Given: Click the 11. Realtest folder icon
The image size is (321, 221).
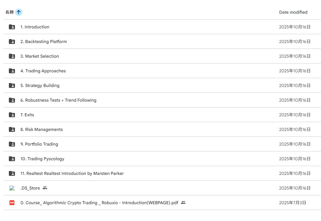Looking at the screenshot, I should (x=12, y=173).
